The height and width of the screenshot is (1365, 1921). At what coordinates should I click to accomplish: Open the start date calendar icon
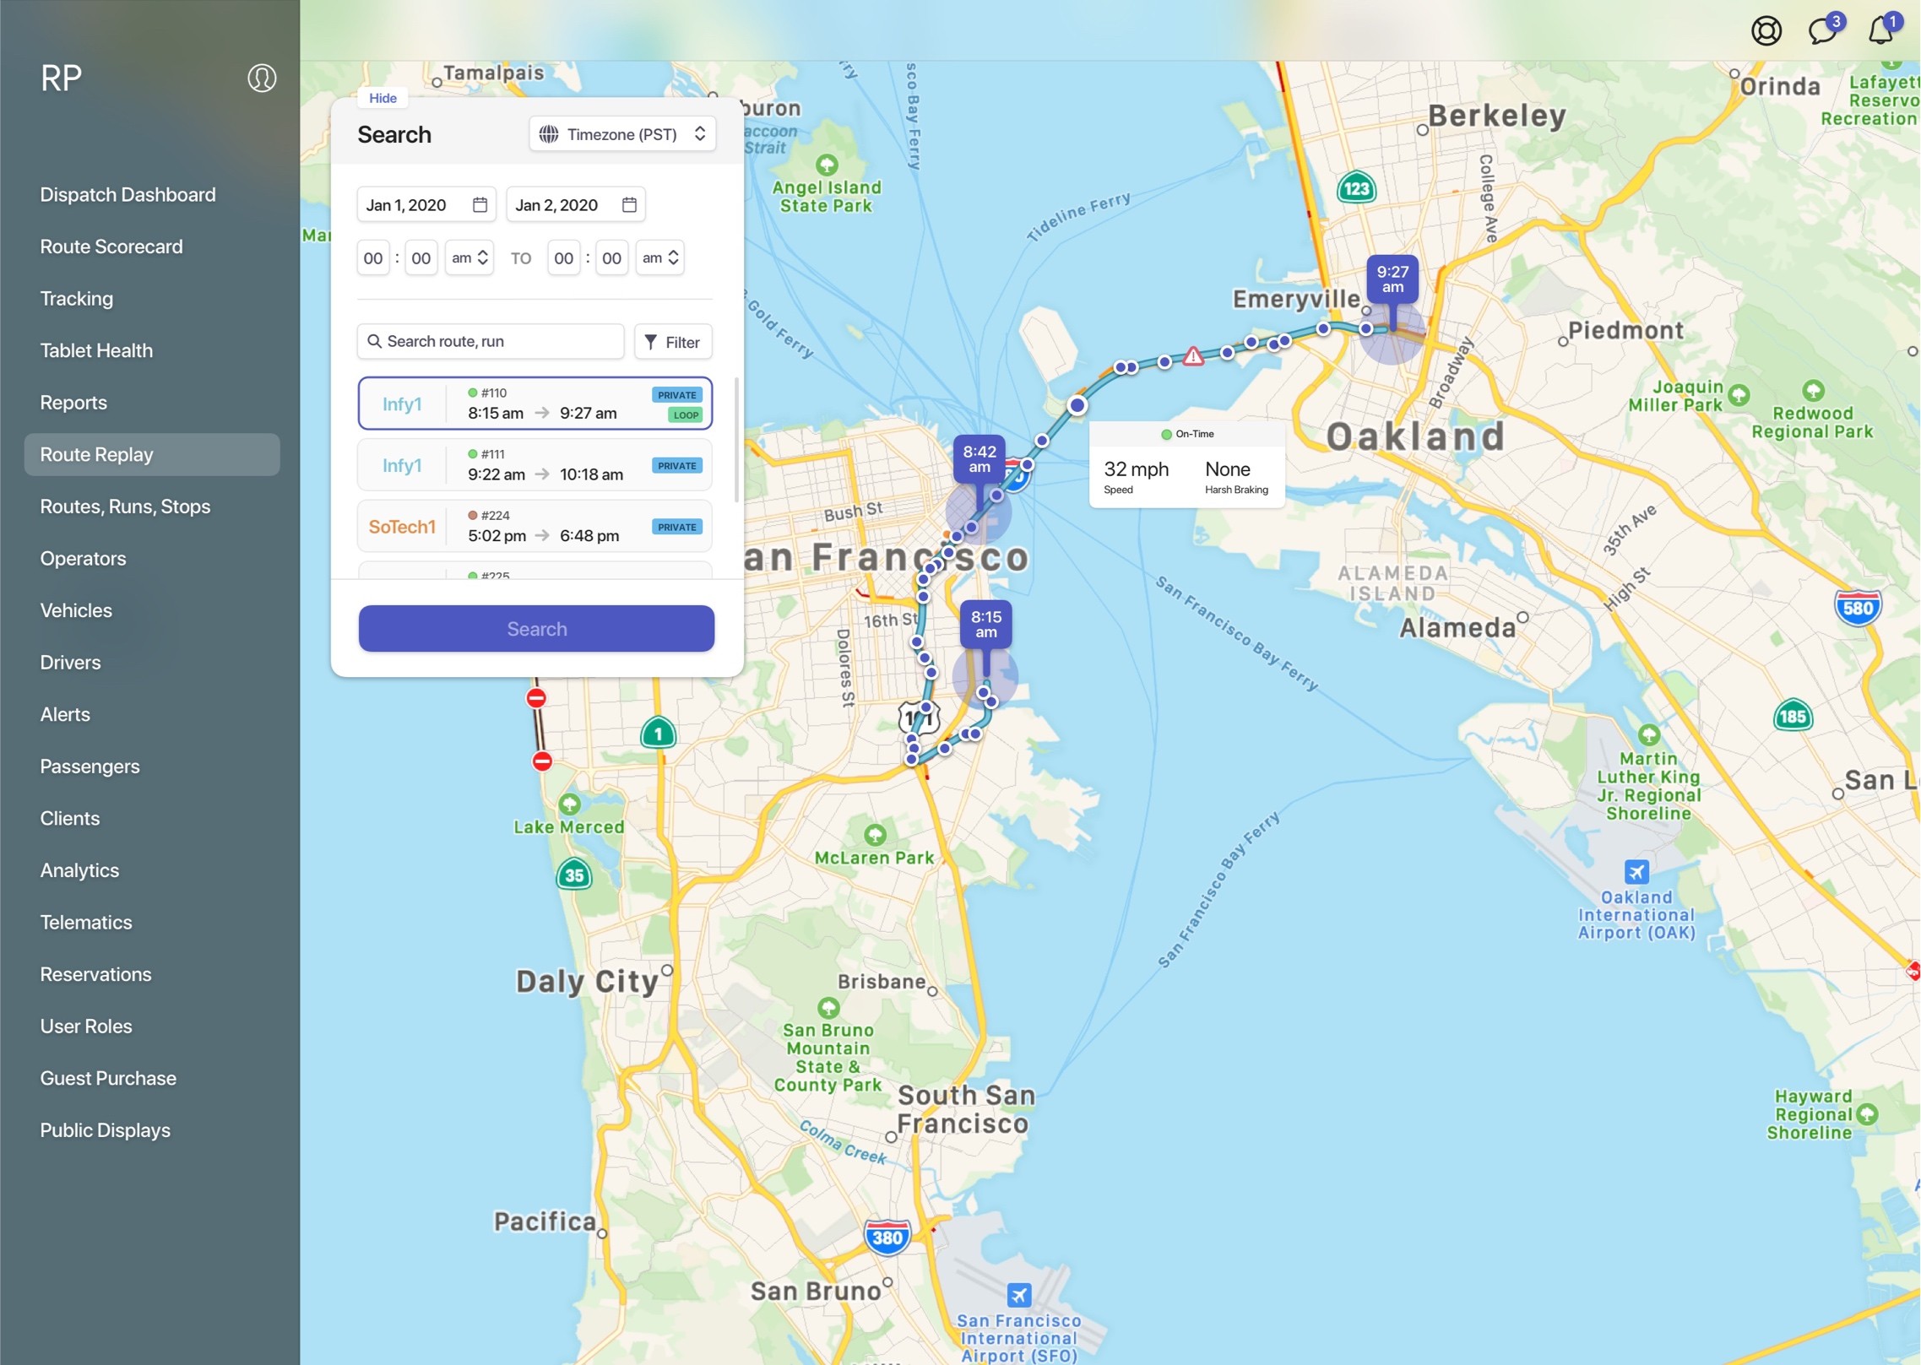(480, 205)
